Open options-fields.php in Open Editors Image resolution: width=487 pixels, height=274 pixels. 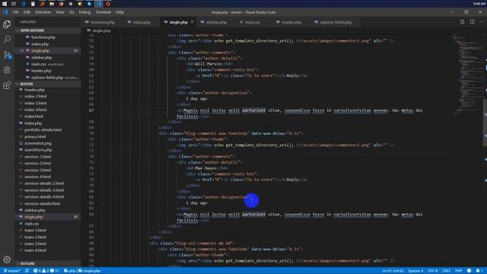click(47, 78)
